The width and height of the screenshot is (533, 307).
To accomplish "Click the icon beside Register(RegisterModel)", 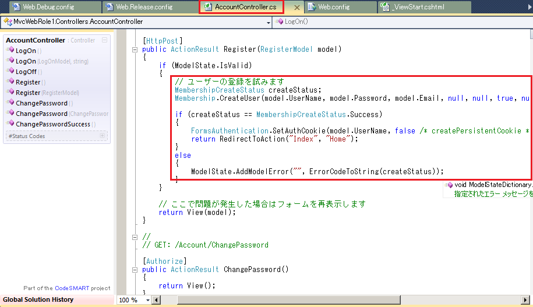I will tap(10, 93).
